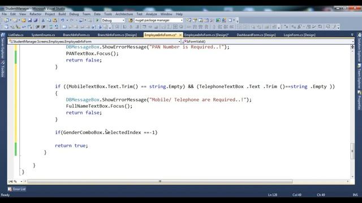Switch to the DashboardForm.cs [Design] tab
Viewport: 362px width, 203px height.
[x=256, y=35]
